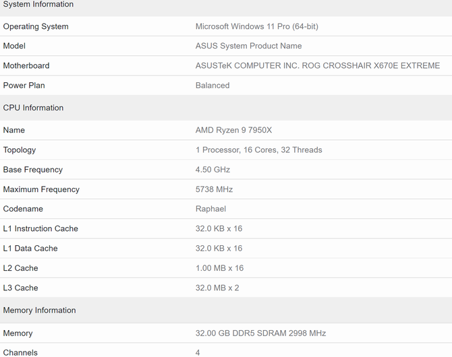This screenshot has height=357, width=452.
Task: Click the 'Memory' row label
Action: pos(18,333)
